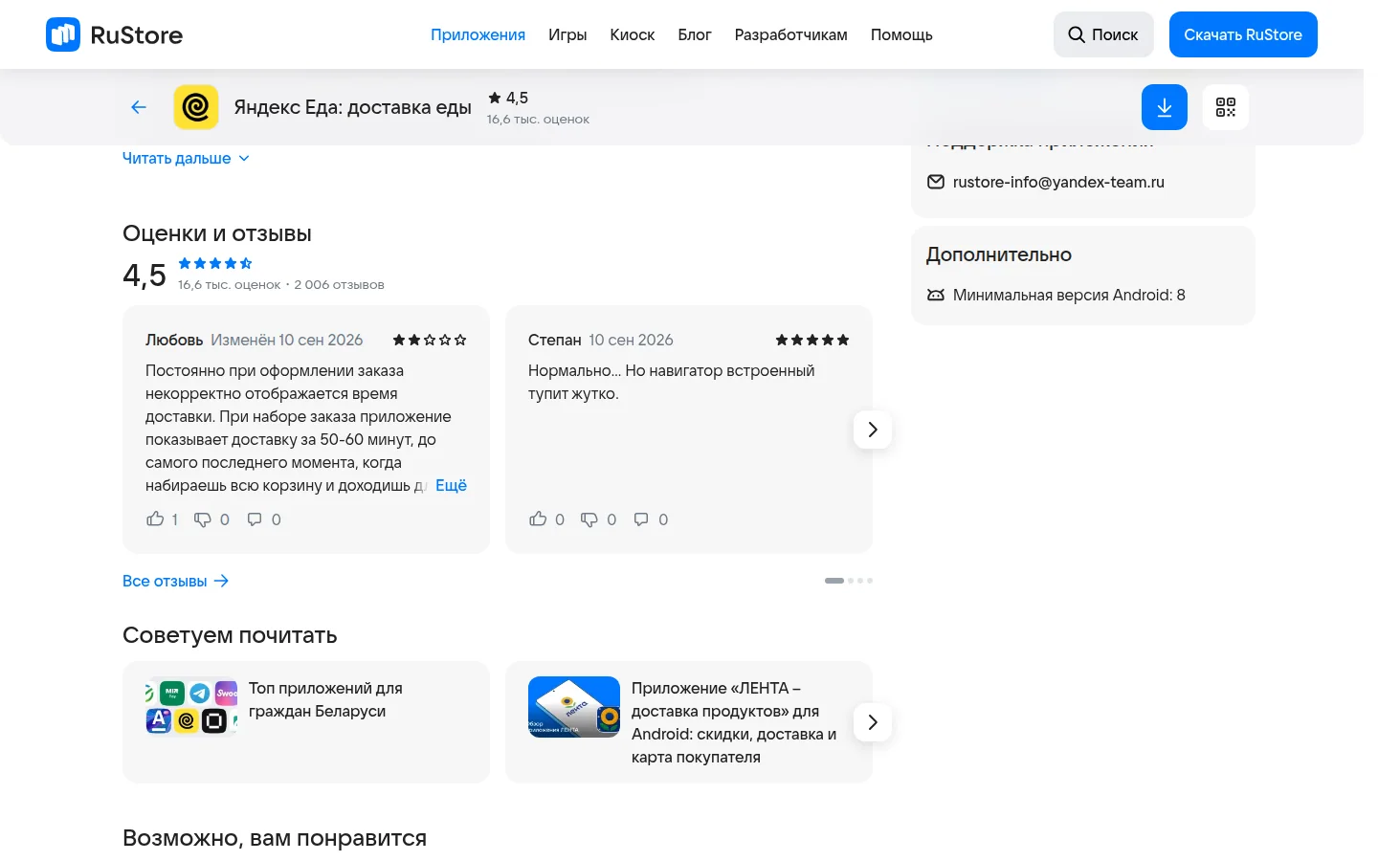Click the large 4,5 rating number
This screenshot has width=1378, height=861.
pos(144,276)
